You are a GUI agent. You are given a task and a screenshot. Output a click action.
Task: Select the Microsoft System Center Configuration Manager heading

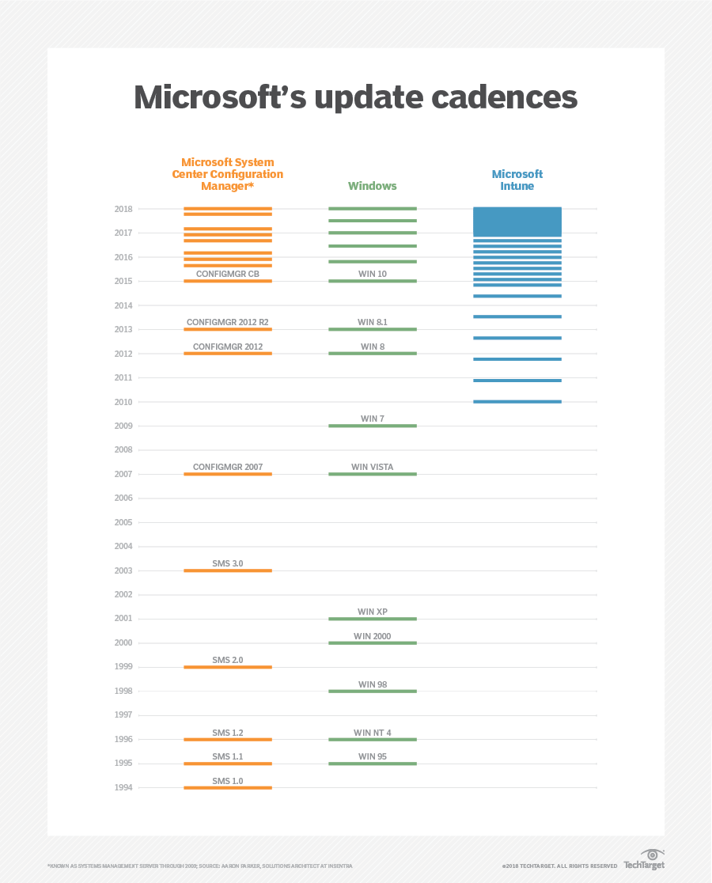(228, 174)
